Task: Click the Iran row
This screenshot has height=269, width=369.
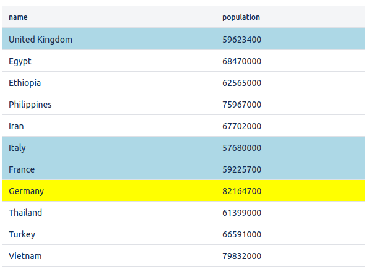Action: click(184, 126)
